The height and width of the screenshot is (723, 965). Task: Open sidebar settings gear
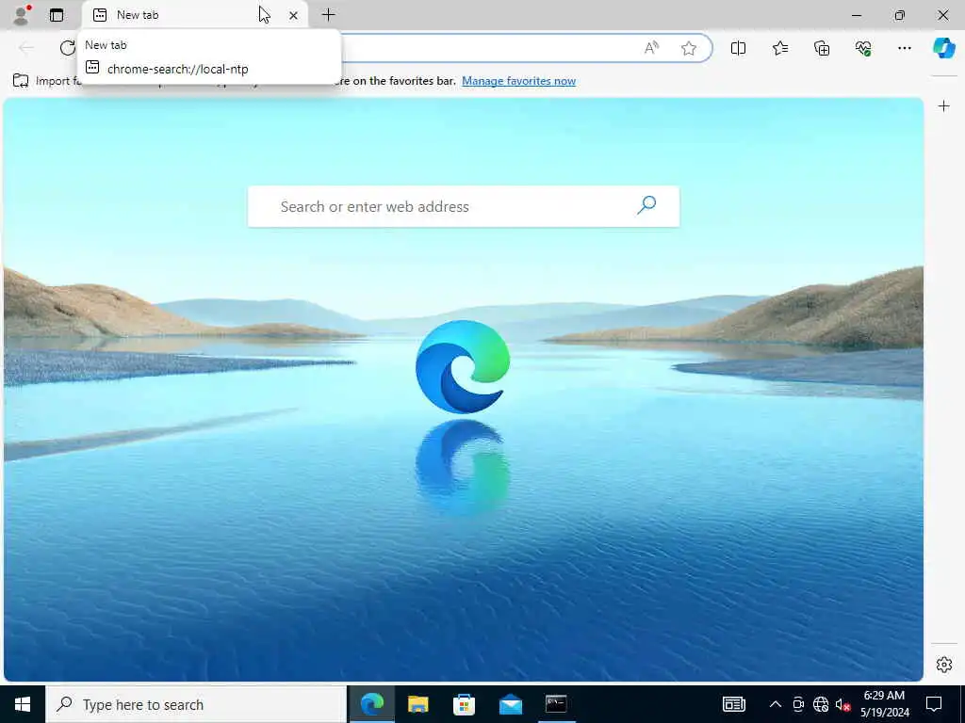click(943, 665)
